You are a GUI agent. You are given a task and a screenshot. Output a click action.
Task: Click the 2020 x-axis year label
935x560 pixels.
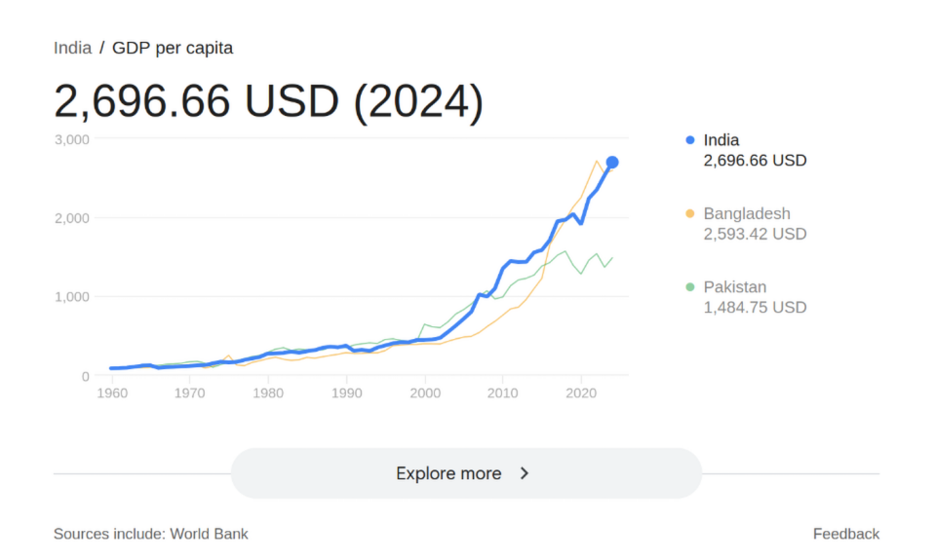tap(580, 393)
